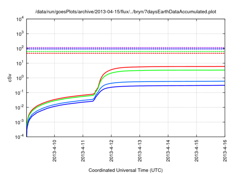Click the 10^3 y-axis tick label

(x=20, y=34)
